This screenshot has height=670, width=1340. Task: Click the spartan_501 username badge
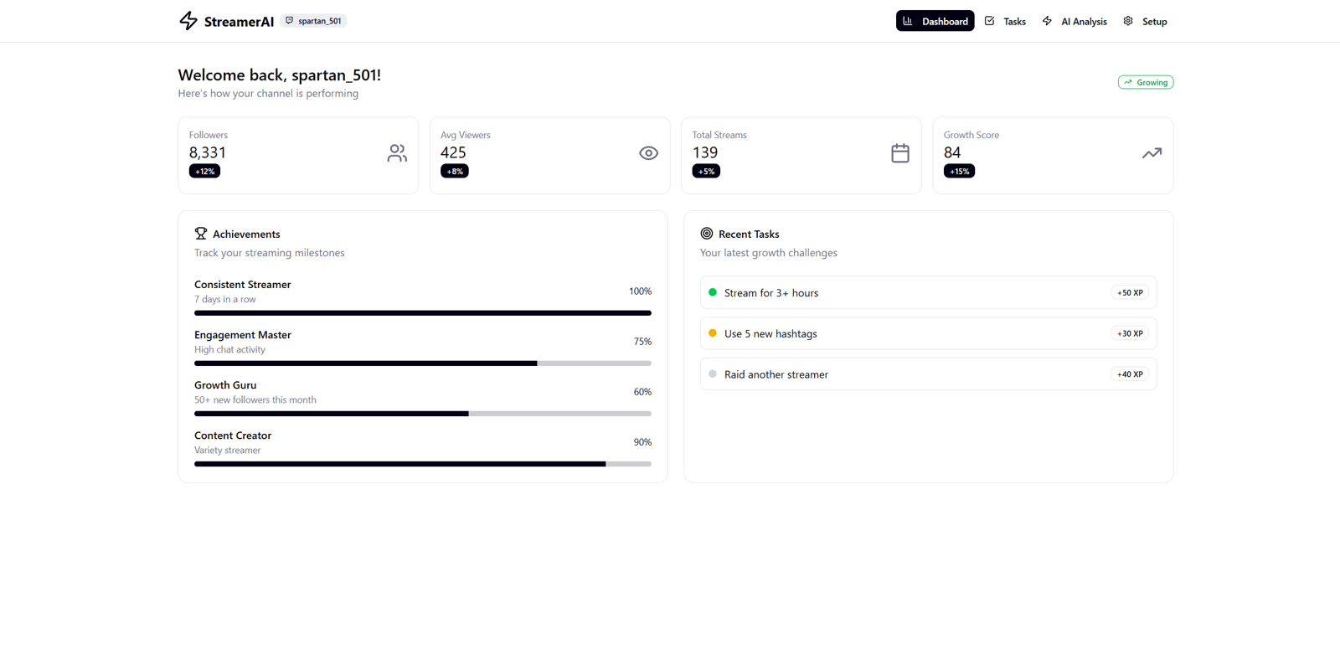[x=313, y=21]
